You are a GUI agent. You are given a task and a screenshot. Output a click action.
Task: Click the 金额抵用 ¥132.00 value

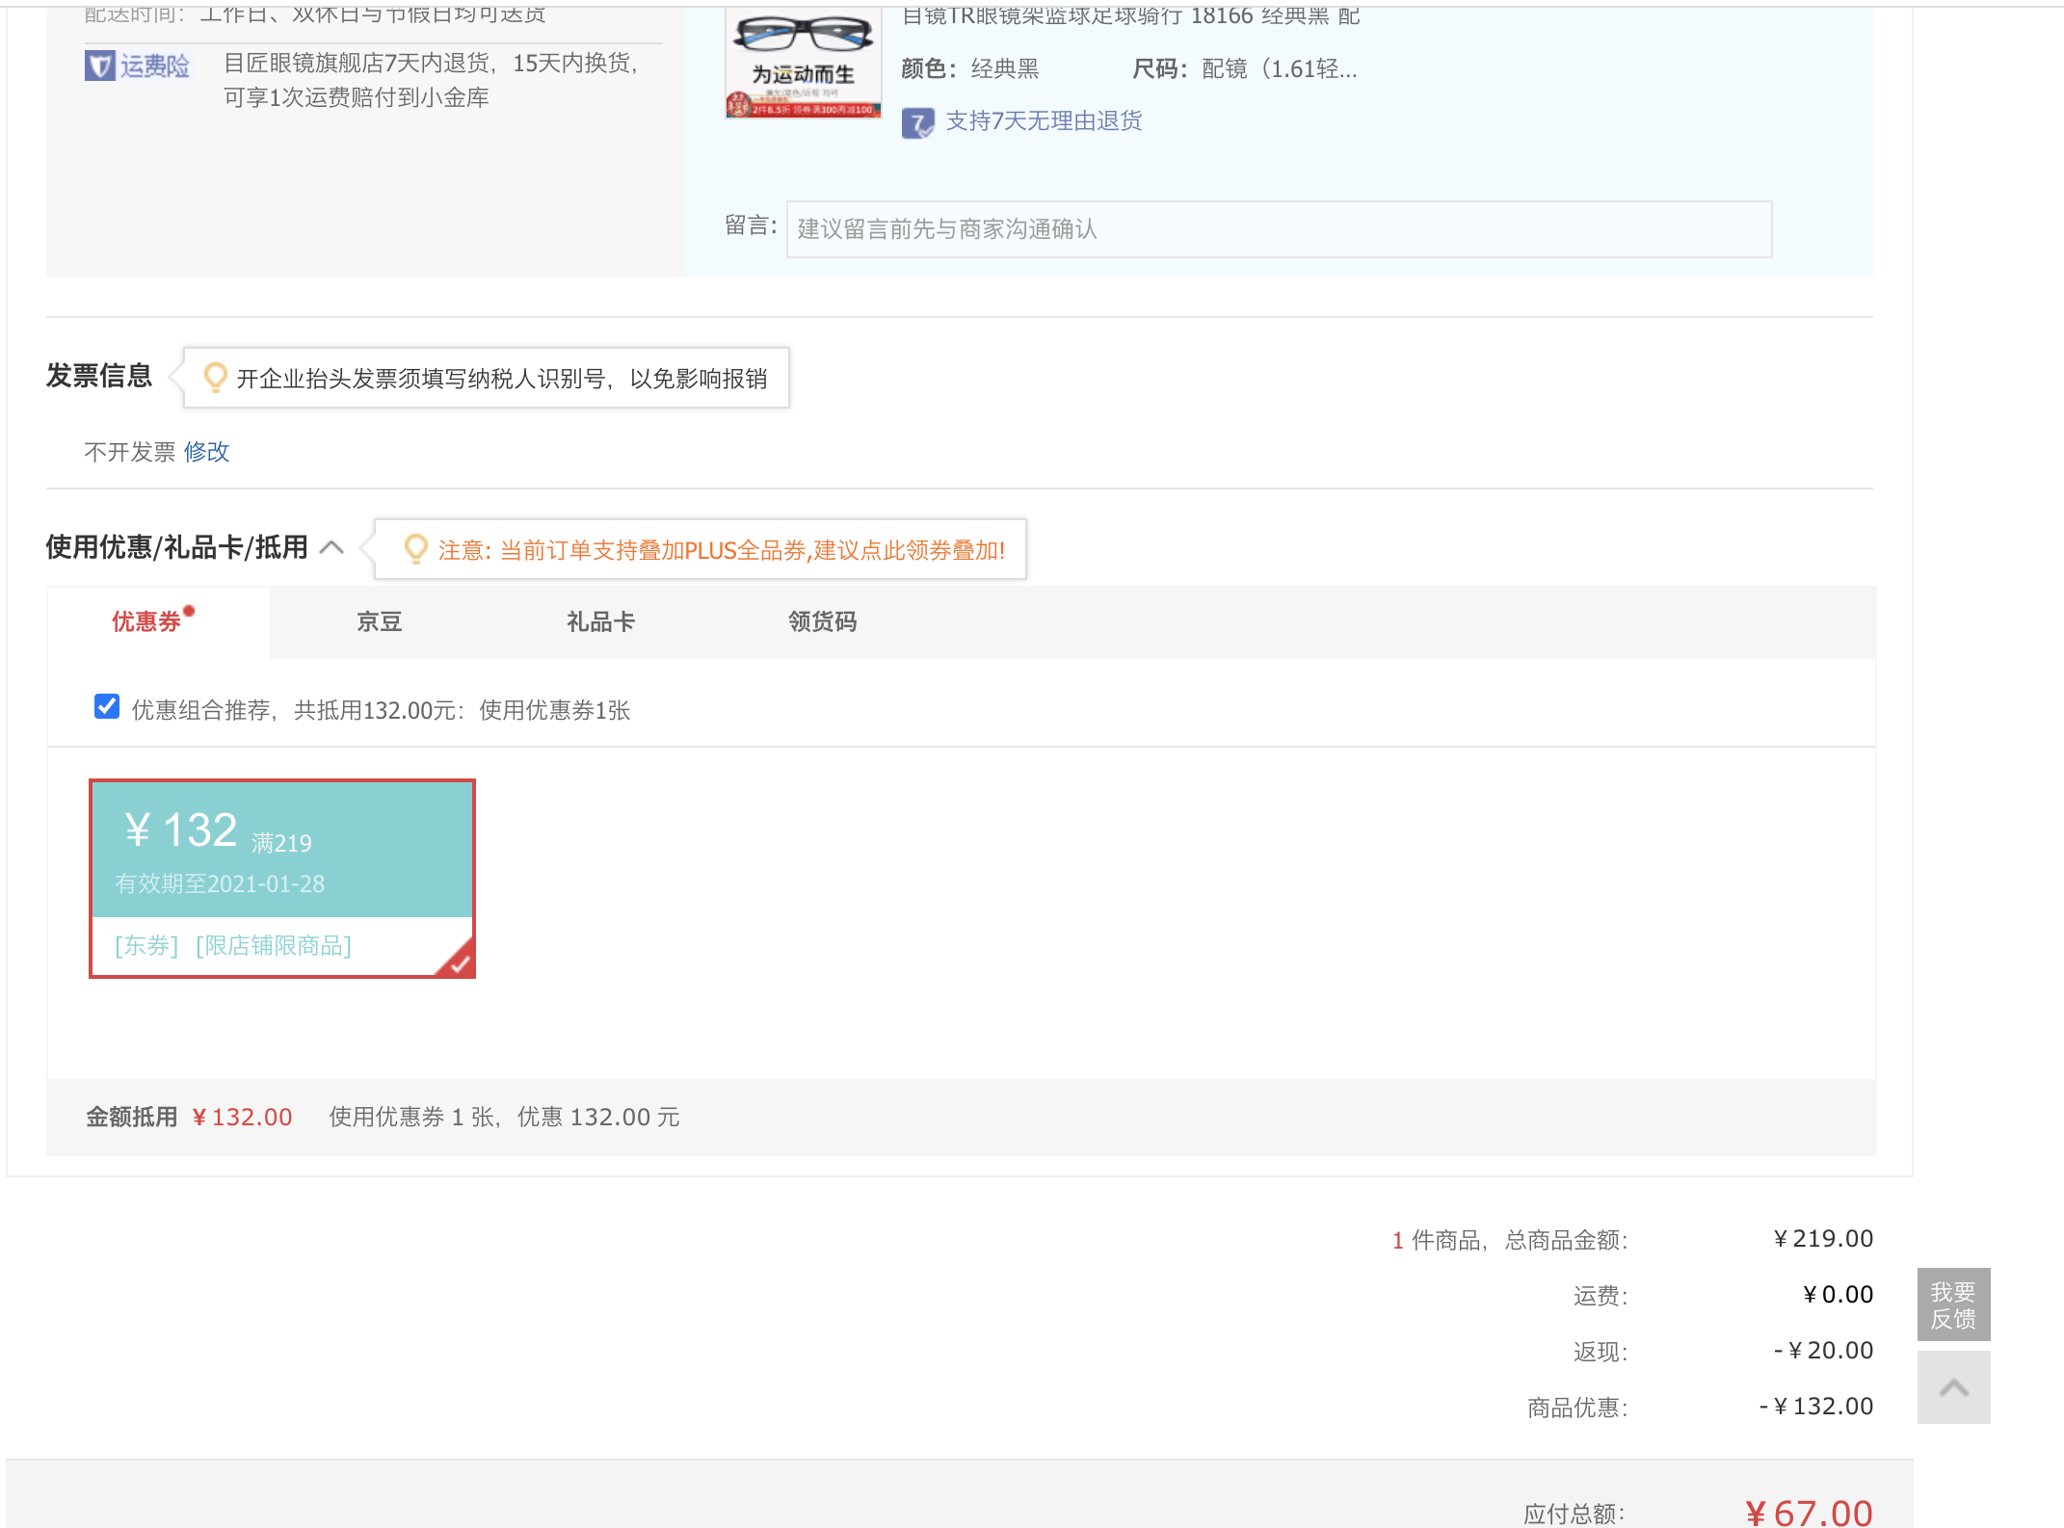point(242,1117)
